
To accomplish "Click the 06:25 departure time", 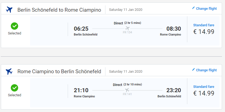I will pyautogui.click(x=81, y=29).
